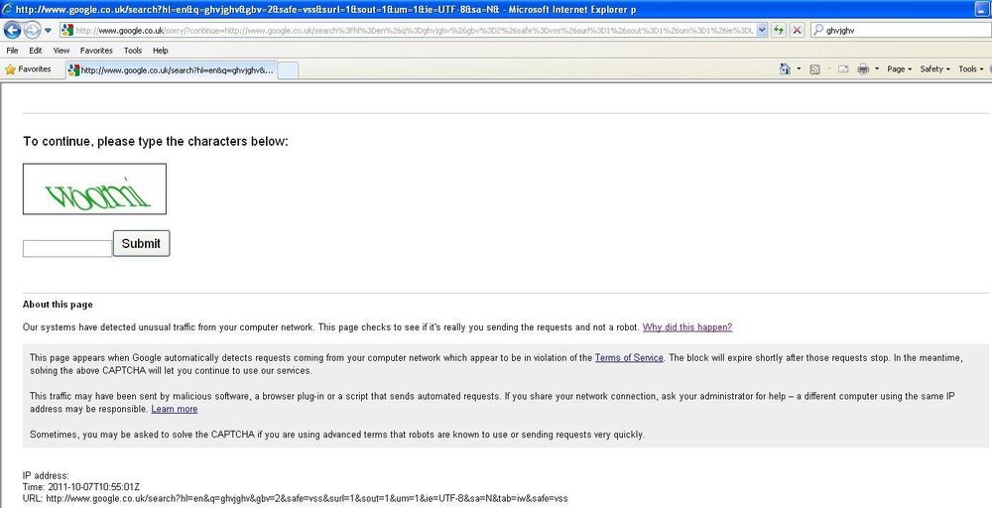The image size is (992, 508).
Task: Click the URL line at the page bottom
Action: 296,498
